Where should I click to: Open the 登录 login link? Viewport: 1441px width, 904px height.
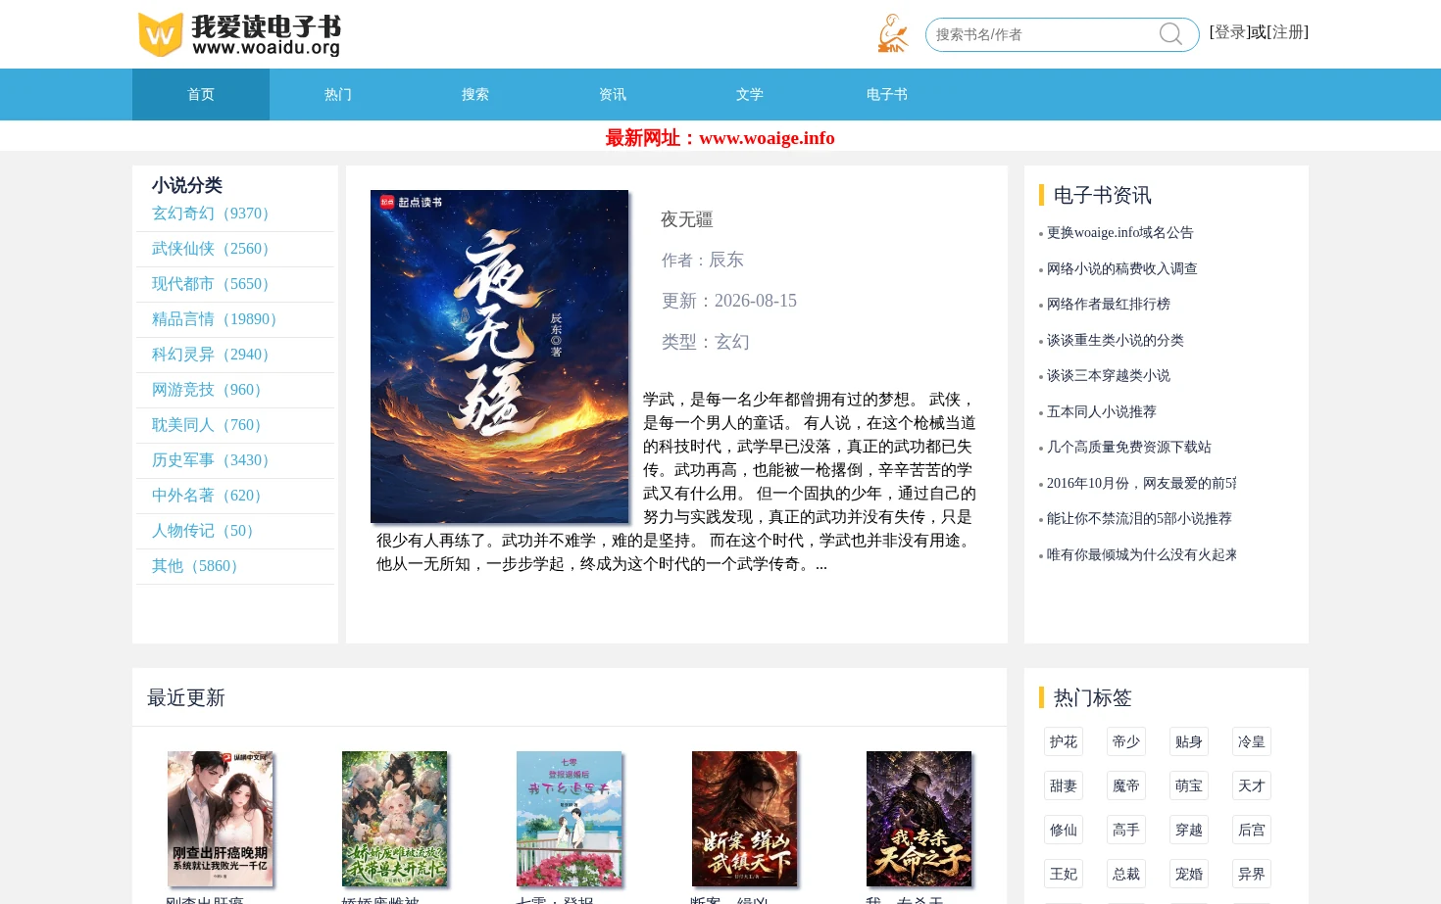click(x=1231, y=32)
